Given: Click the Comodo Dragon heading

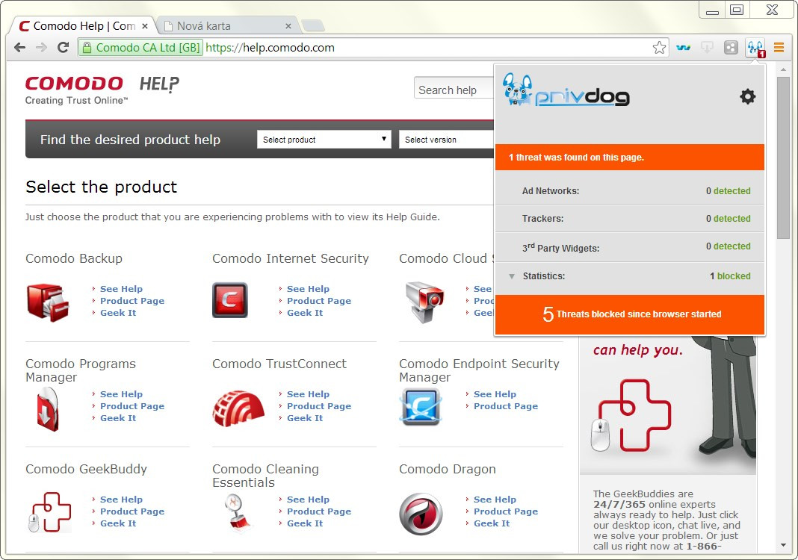Looking at the screenshot, I should click(x=448, y=469).
